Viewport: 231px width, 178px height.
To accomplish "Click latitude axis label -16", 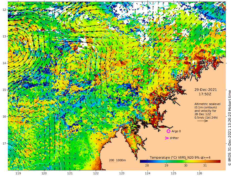I will click(x=4, y=116).
